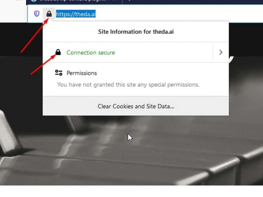263x197 pixels.
Task: Click the padlock beside Connection secure
Action: 58,52
